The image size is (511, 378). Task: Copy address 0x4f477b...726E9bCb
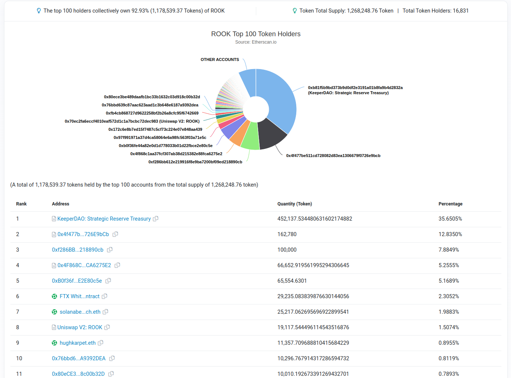pyautogui.click(x=115, y=234)
